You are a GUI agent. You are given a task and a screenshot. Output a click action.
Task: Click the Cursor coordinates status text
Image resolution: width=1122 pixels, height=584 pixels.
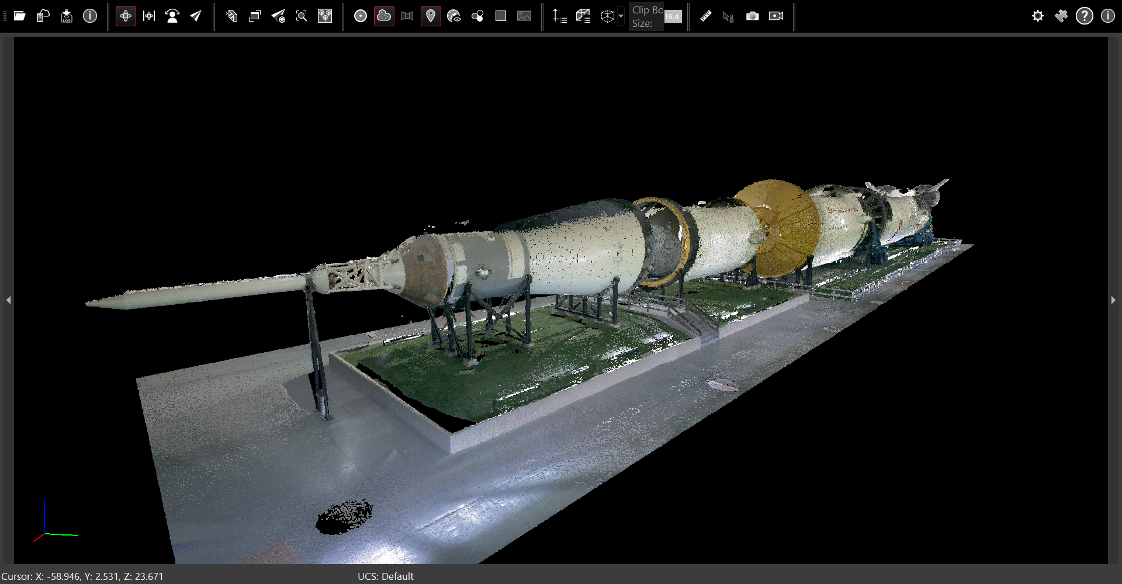tap(82, 576)
